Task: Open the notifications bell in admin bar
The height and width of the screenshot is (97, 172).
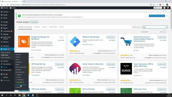Action: [x=168, y=8]
